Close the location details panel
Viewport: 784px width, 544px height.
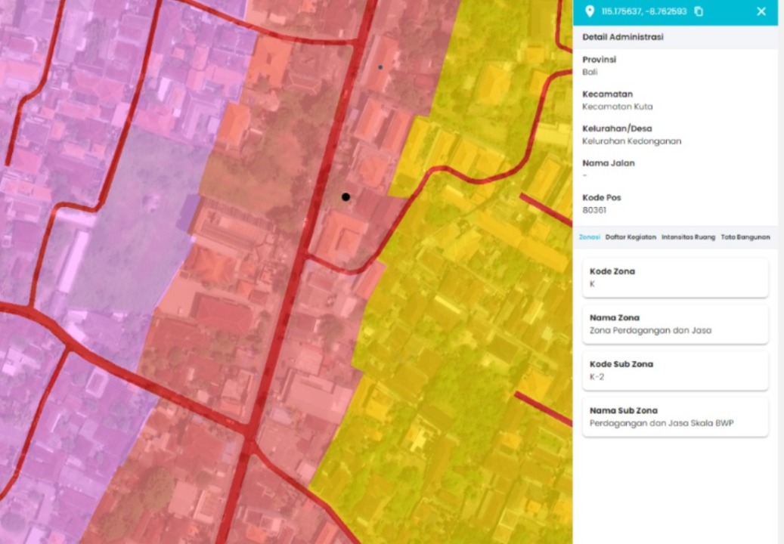(x=761, y=11)
